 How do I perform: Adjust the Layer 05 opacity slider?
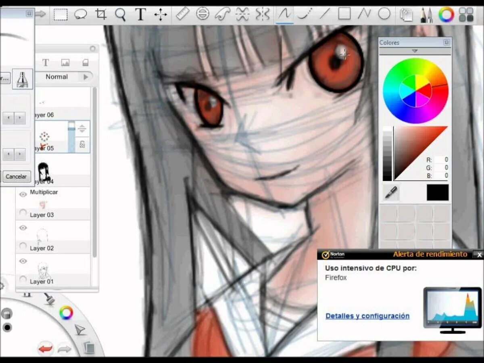point(71,137)
